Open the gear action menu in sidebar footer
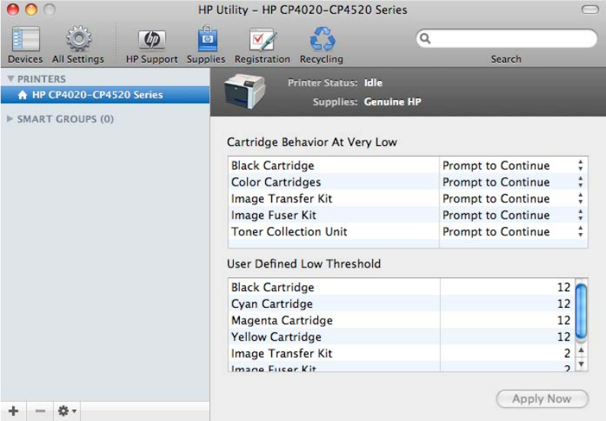This screenshot has width=606, height=421. 66,411
